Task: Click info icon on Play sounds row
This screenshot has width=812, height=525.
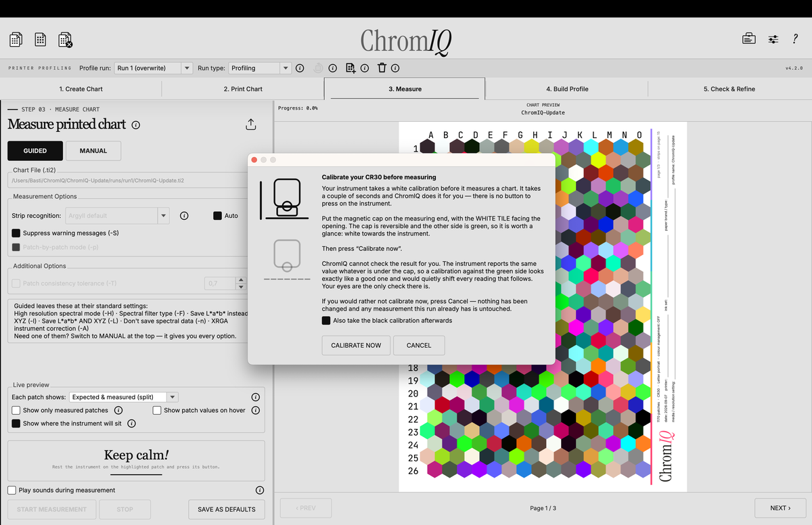Action: [260, 490]
